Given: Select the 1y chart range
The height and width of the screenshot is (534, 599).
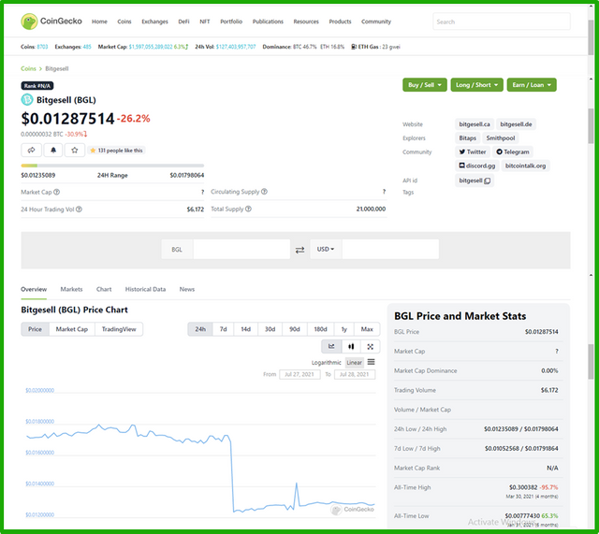Looking at the screenshot, I should 343,329.
